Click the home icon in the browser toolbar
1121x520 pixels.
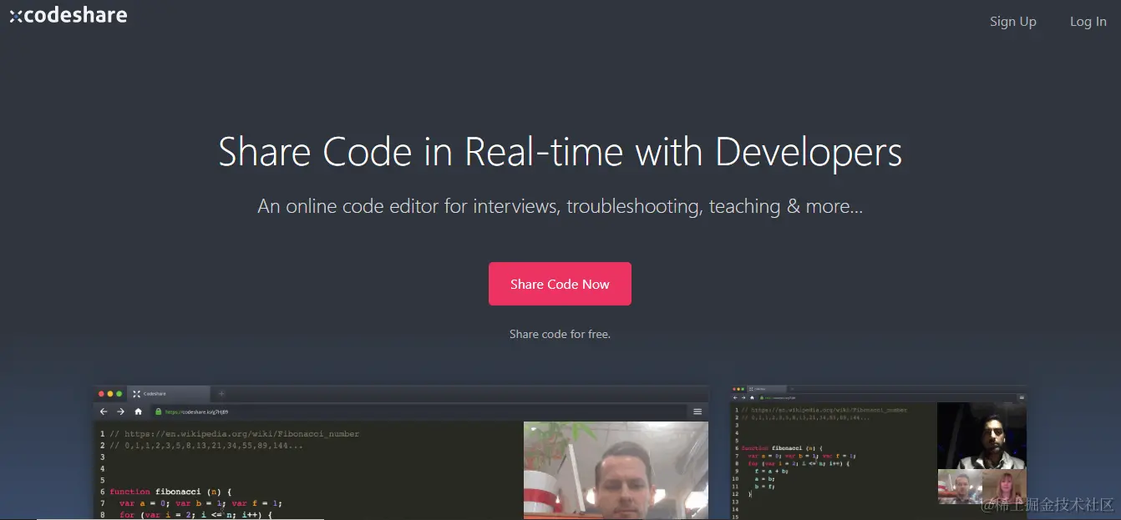pyautogui.click(x=138, y=411)
